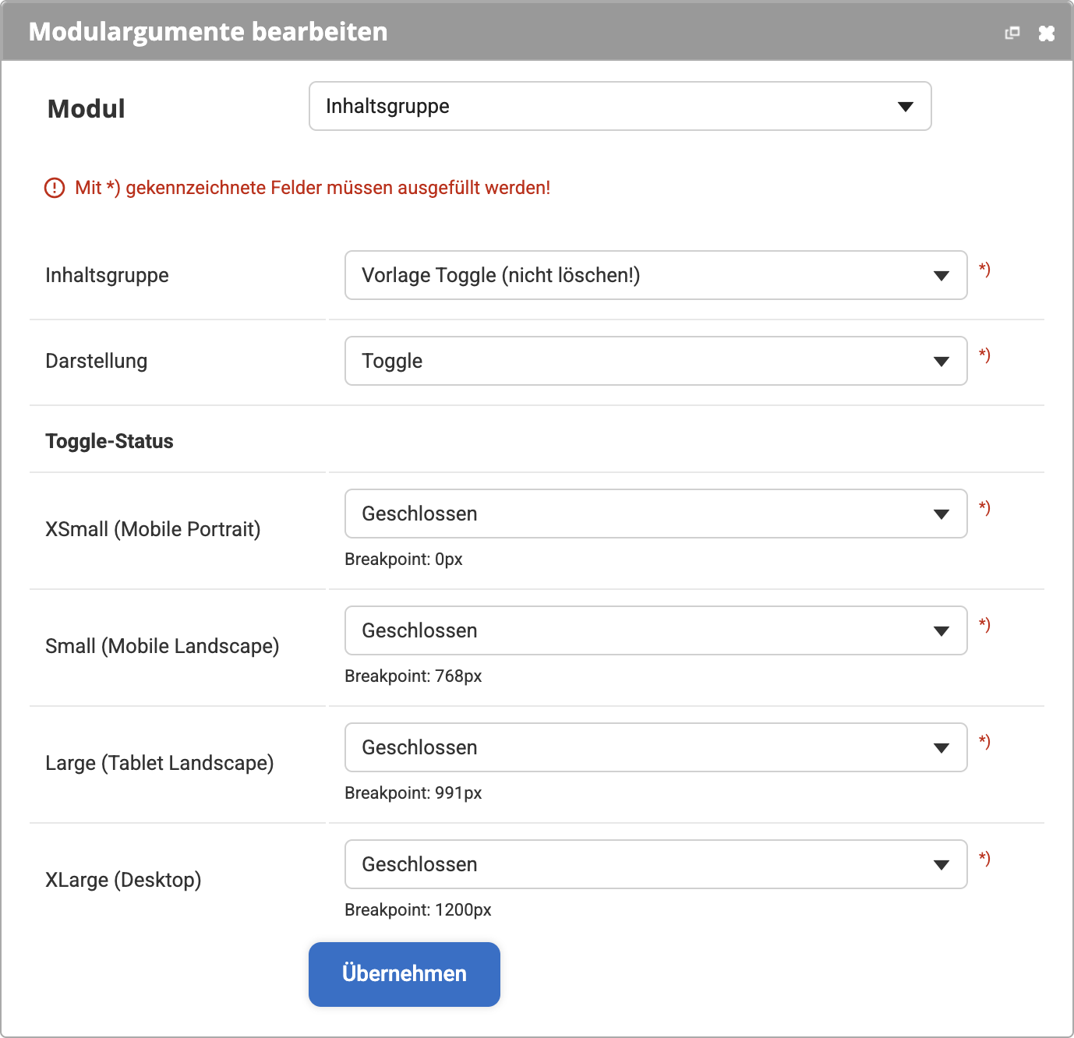Screen dimensions: 1074x1038
Task: Click the 'XSmall (Mobile Portrait)' label
Action: 153,529
